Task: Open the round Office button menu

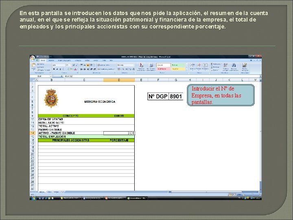Action: click(x=33, y=58)
